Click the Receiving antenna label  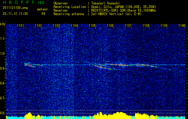click(69, 14)
